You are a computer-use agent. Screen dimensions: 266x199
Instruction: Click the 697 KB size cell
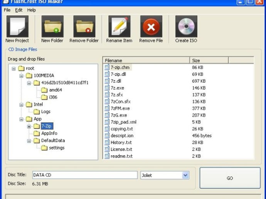(199, 81)
